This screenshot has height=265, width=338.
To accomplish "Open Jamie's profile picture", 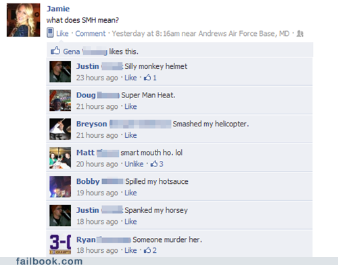I will [x=24, y=20].
